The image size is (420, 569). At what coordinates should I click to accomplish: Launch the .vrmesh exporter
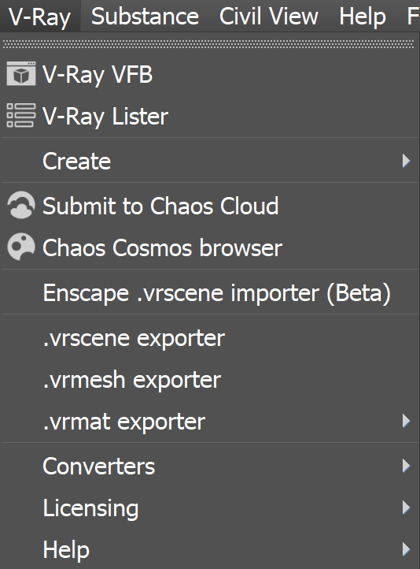tap(132, 380)
